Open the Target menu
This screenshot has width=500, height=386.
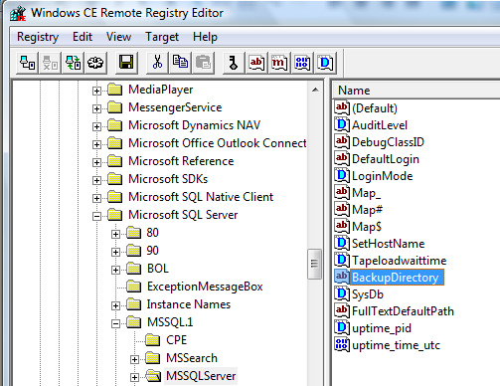pyautogui.click(x=162, y=37)
